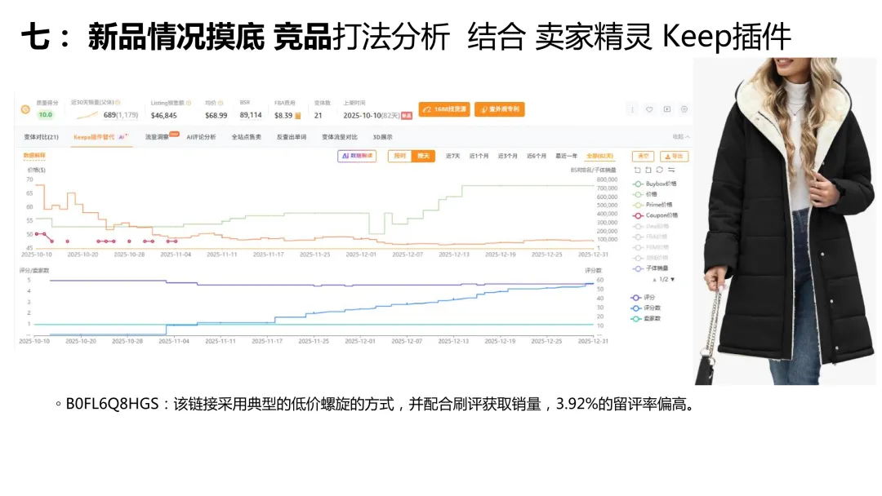The image size is (882, 496).
Task: Click the 查外观专利 orange button
Action: [500, 109]
